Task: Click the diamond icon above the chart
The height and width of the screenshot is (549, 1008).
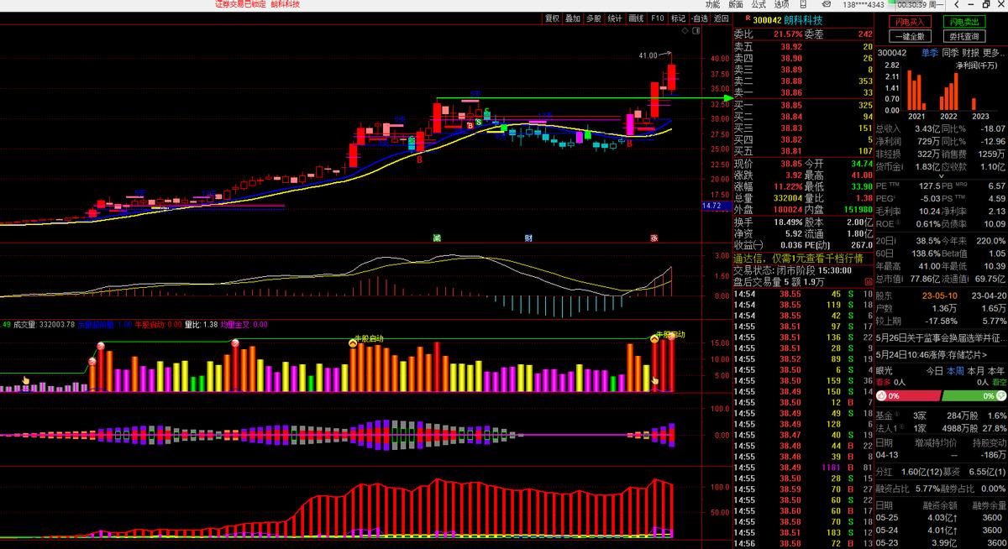Action: [x=684, y=31]
